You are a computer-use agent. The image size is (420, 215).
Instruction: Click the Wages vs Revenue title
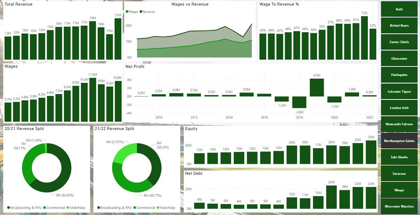190,5
